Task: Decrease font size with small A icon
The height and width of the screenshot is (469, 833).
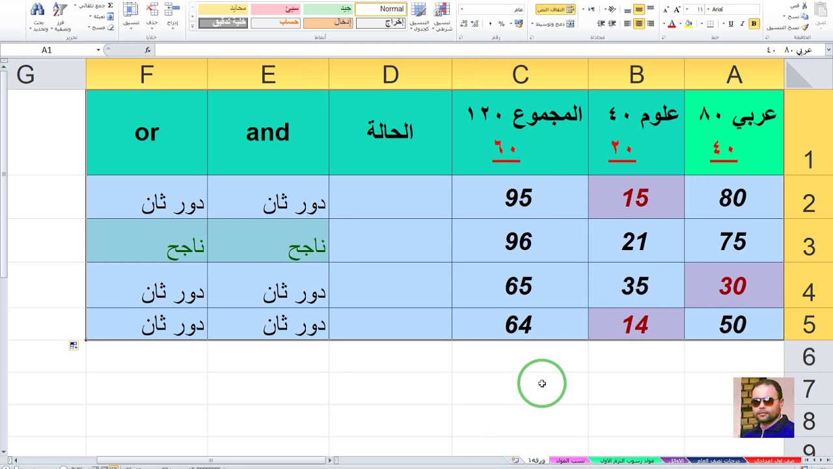Action: coord(666,9)
